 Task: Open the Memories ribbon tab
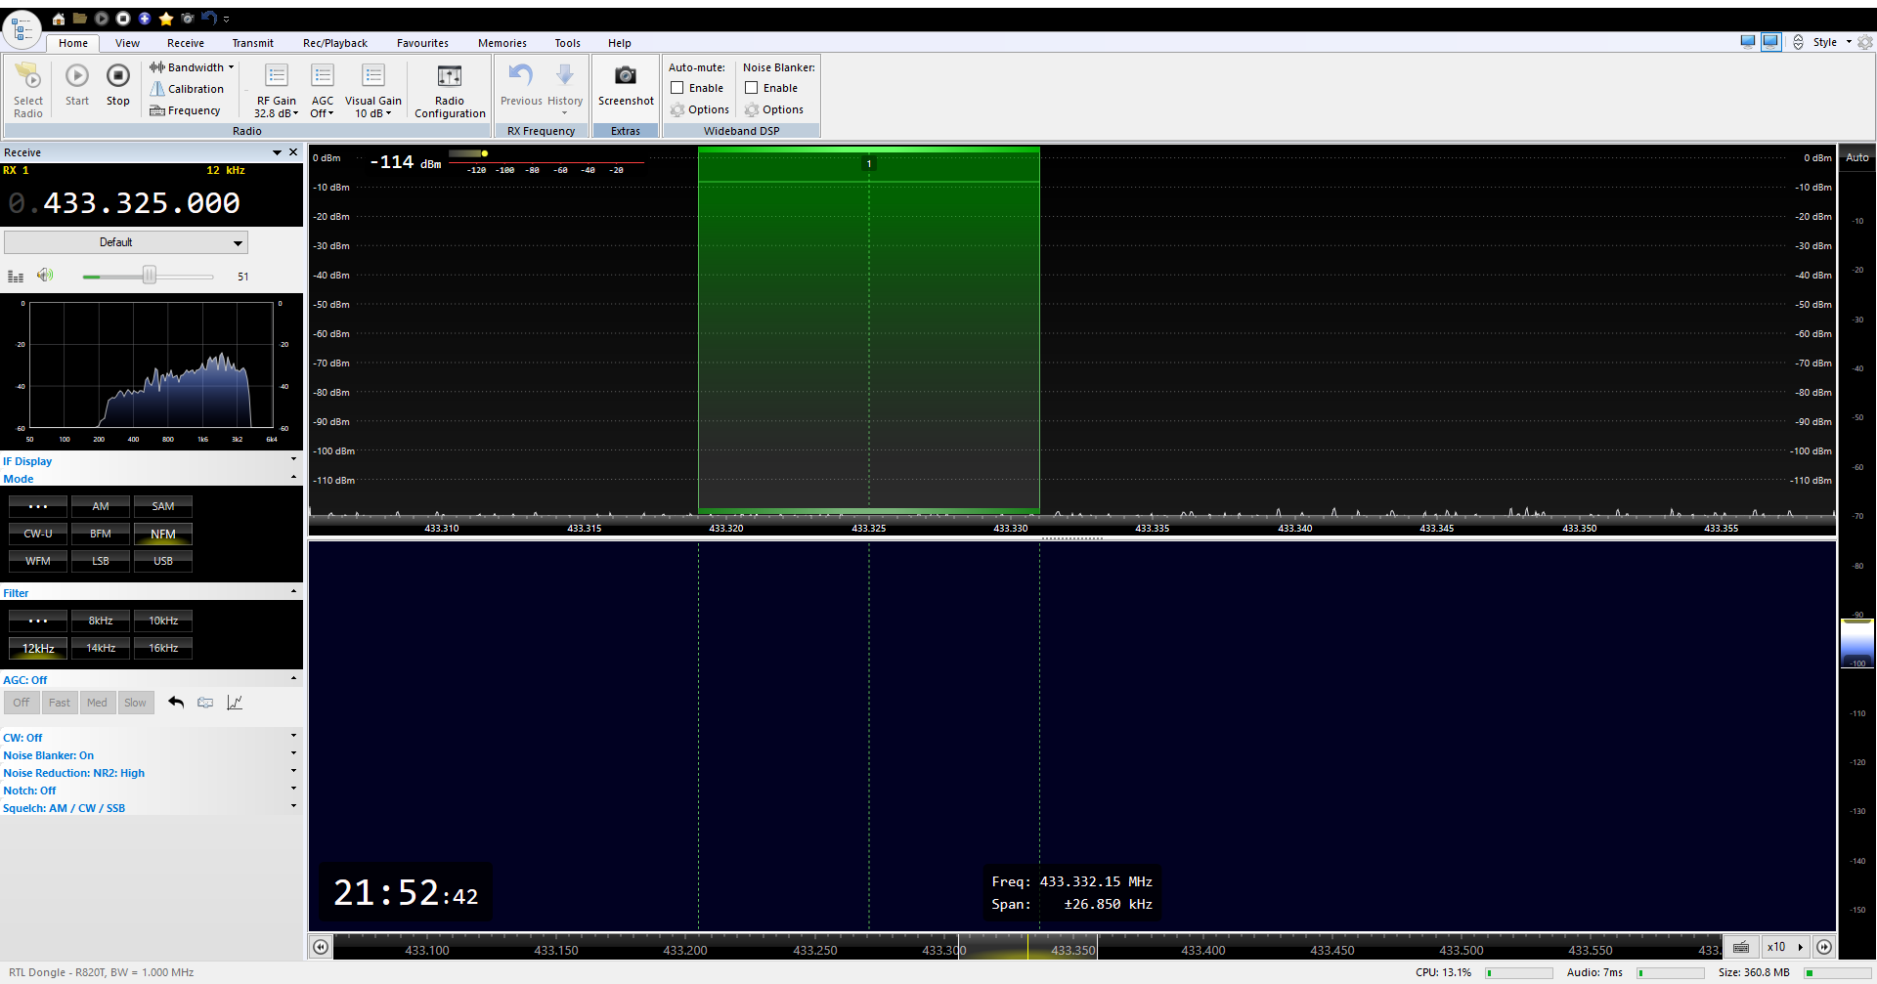(x=502, y=43)
